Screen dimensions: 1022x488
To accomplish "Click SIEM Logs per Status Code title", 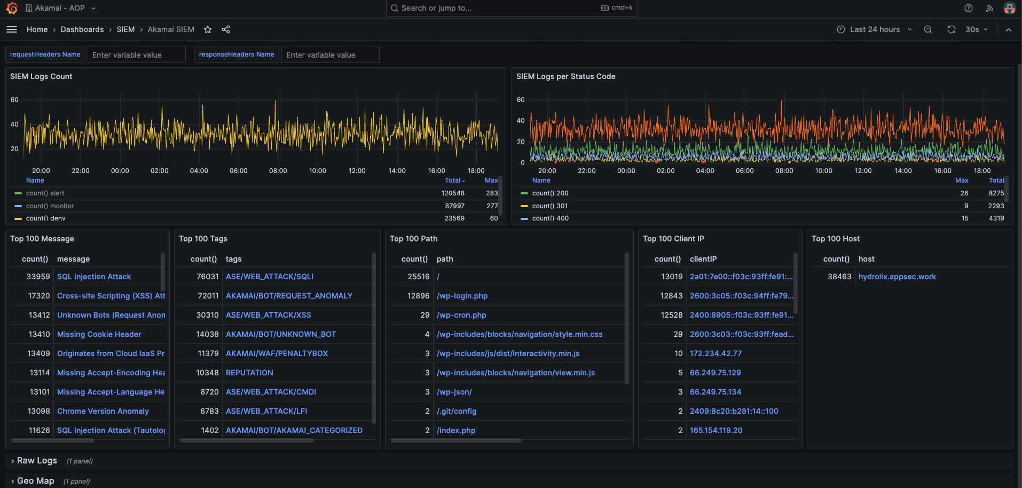I will click(x=565, y=76).
